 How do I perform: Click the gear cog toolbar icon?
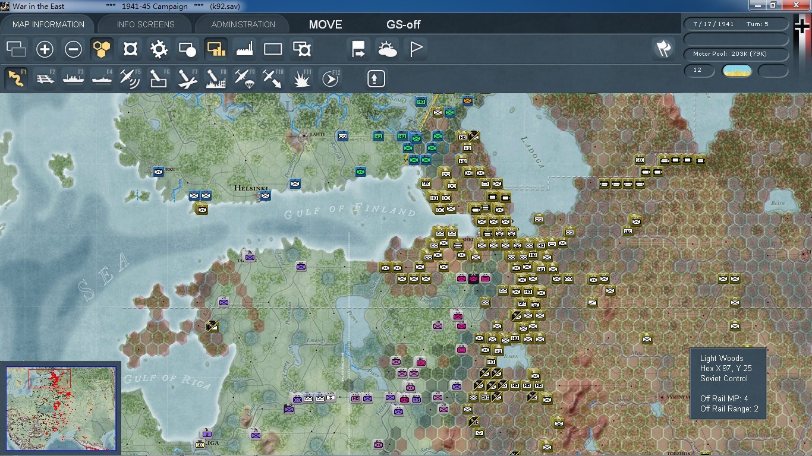click(x=159, y=49)
